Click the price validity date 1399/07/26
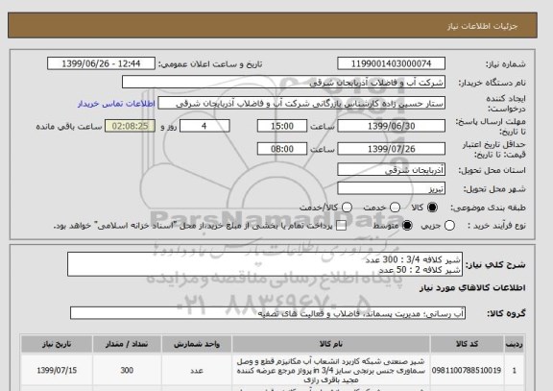This screenshot has width=553, height=391. pos(391,149)
